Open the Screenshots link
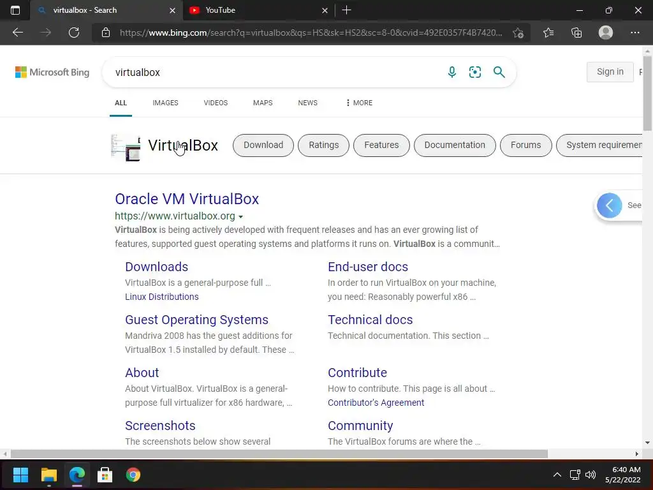 point(160,426)
